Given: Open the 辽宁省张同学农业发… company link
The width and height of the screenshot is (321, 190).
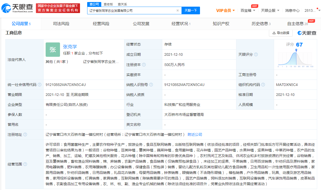Looking at the screenshot, I should pos(101,62).
